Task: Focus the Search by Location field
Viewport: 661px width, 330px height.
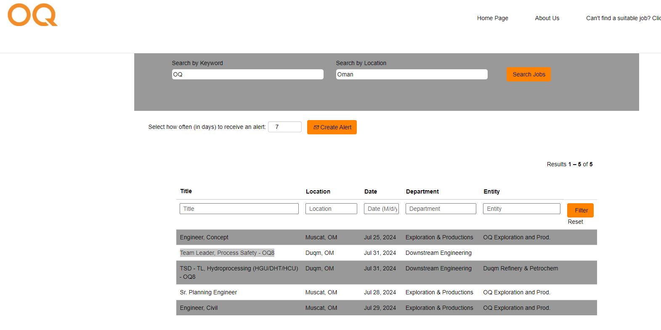Action: (411, 74)
